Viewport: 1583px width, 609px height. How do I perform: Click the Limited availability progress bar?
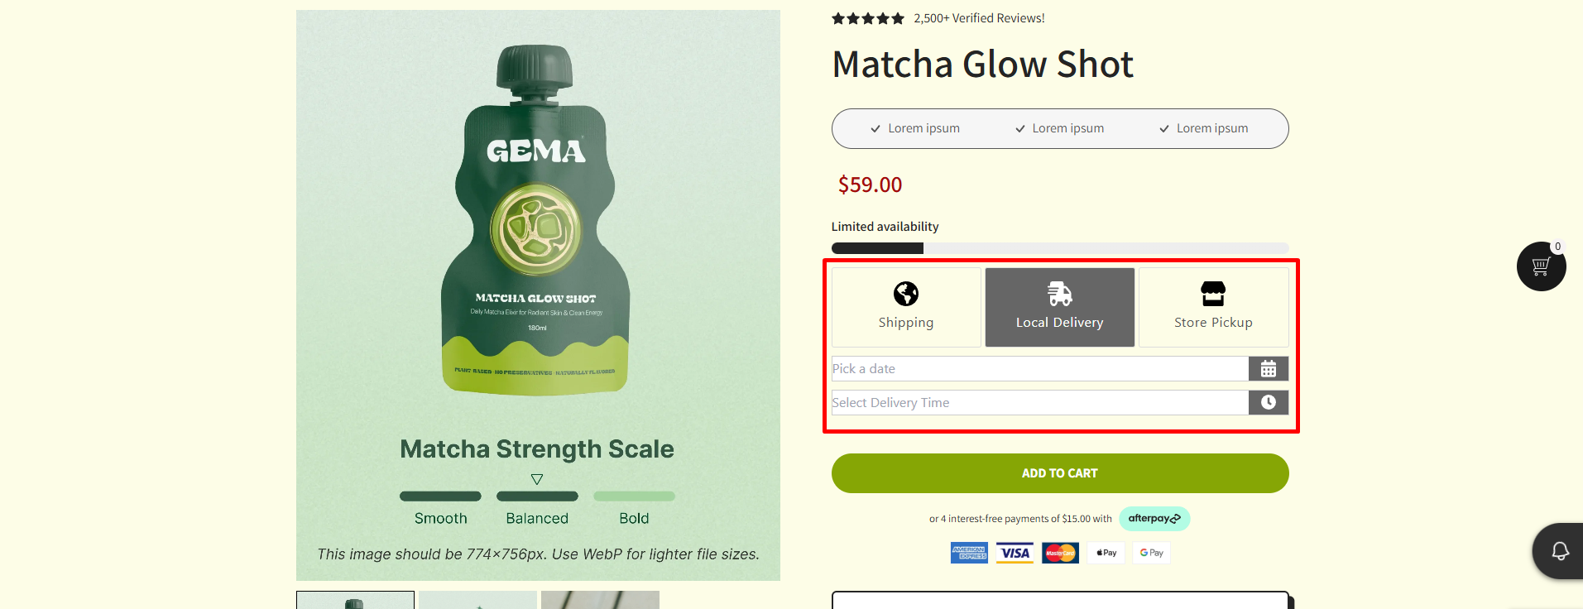pos(1059,248)
